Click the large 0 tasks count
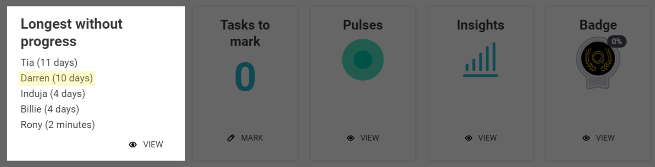Screen dimensions: 655x167 [245, 77]
